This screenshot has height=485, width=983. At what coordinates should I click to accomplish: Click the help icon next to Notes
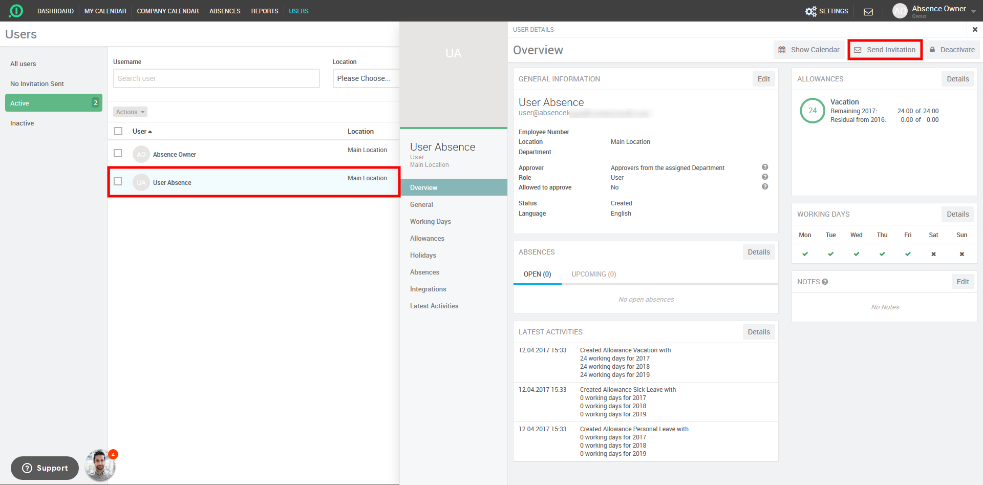[x=825, y=282]
